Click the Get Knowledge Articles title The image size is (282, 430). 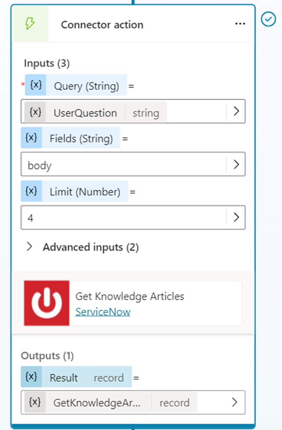point(130,296)
